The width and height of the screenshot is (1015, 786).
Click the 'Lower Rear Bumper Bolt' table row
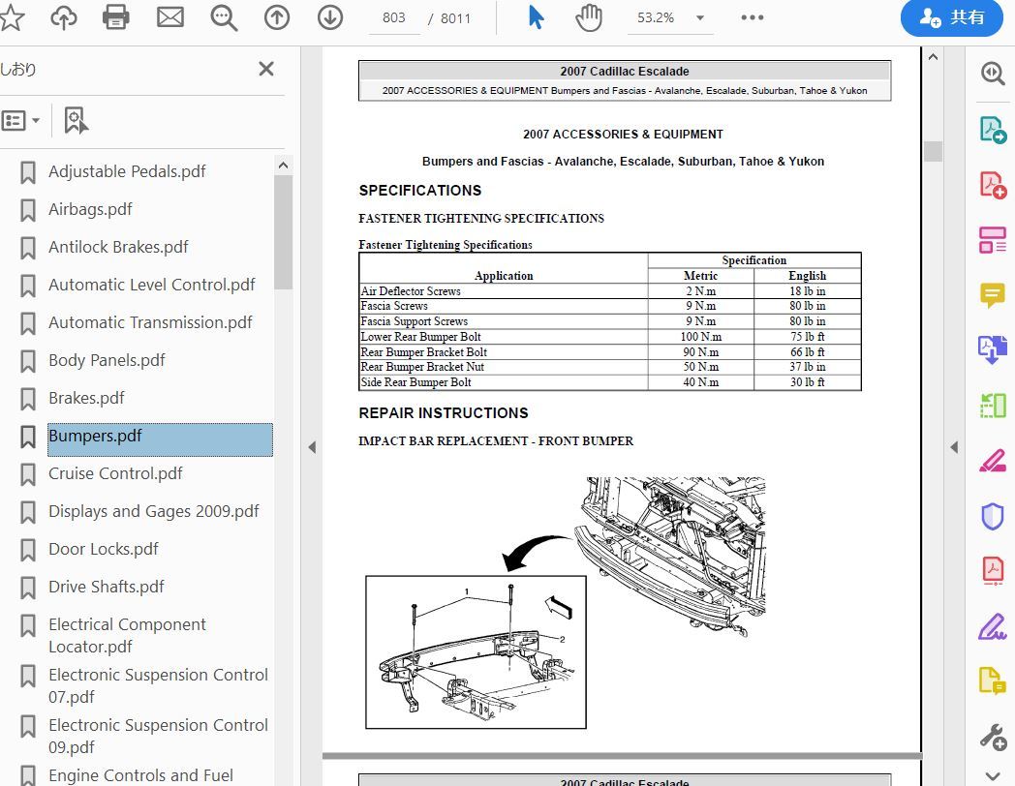610,337
